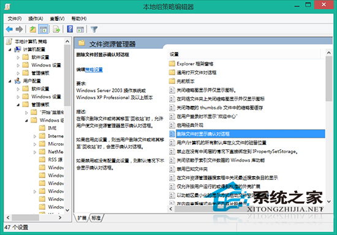Select the IME folder in the tree
The image size is (337, 235).
48,128
